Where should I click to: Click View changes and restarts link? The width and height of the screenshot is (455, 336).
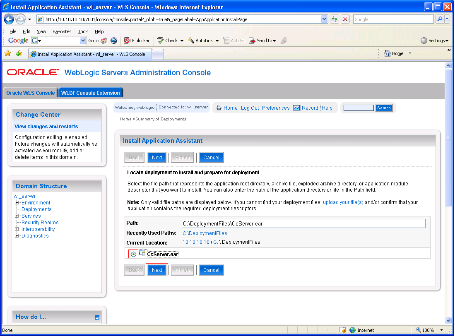(x=46, y=126)
